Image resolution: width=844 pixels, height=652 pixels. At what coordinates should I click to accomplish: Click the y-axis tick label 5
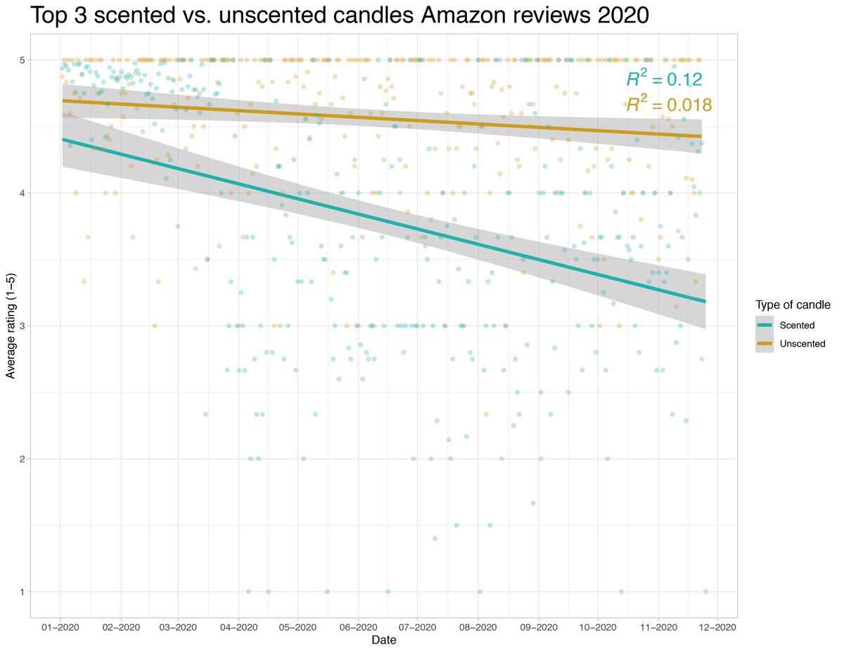[23, 60]
